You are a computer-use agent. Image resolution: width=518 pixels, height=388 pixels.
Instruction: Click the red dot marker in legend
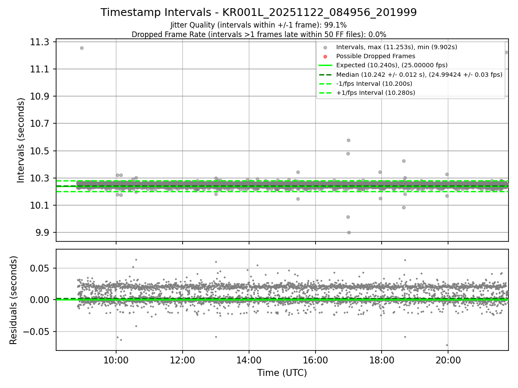coord(325,56)
